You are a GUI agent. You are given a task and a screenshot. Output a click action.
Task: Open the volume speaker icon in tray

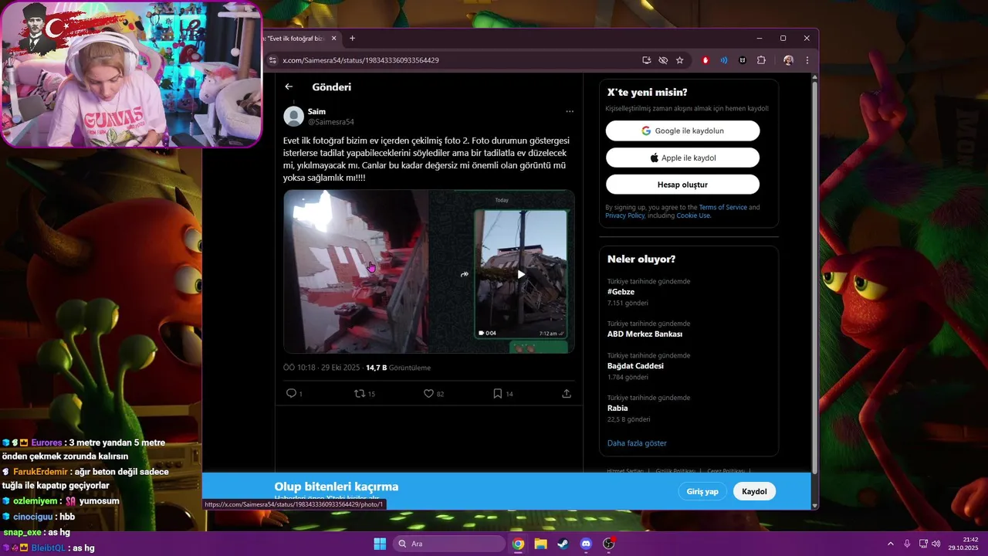(x=936, y=544)
